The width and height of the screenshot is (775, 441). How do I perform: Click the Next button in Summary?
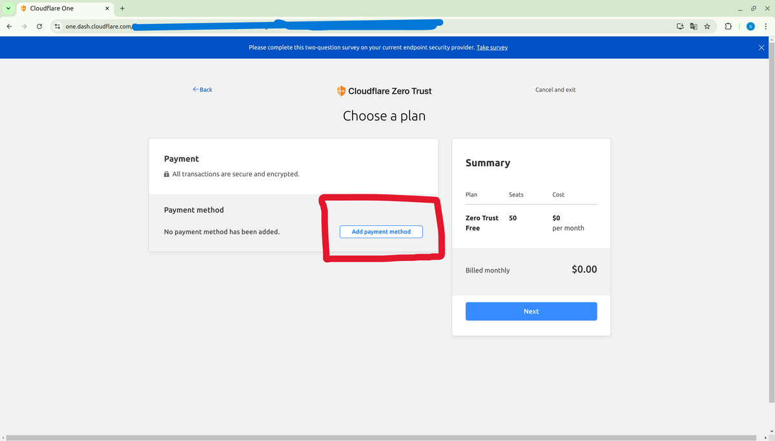pos(531,311)
